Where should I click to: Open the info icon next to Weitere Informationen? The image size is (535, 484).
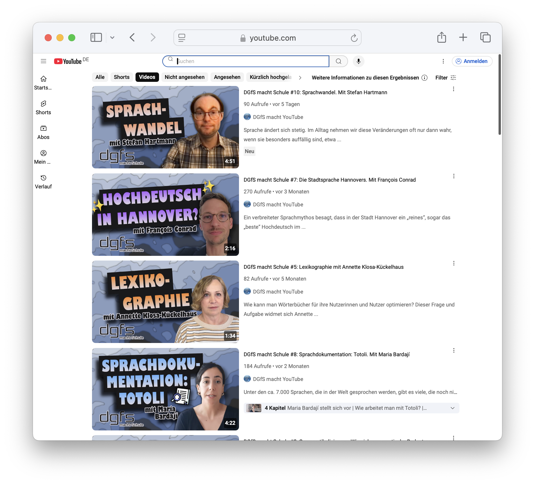tap(424, 78)
